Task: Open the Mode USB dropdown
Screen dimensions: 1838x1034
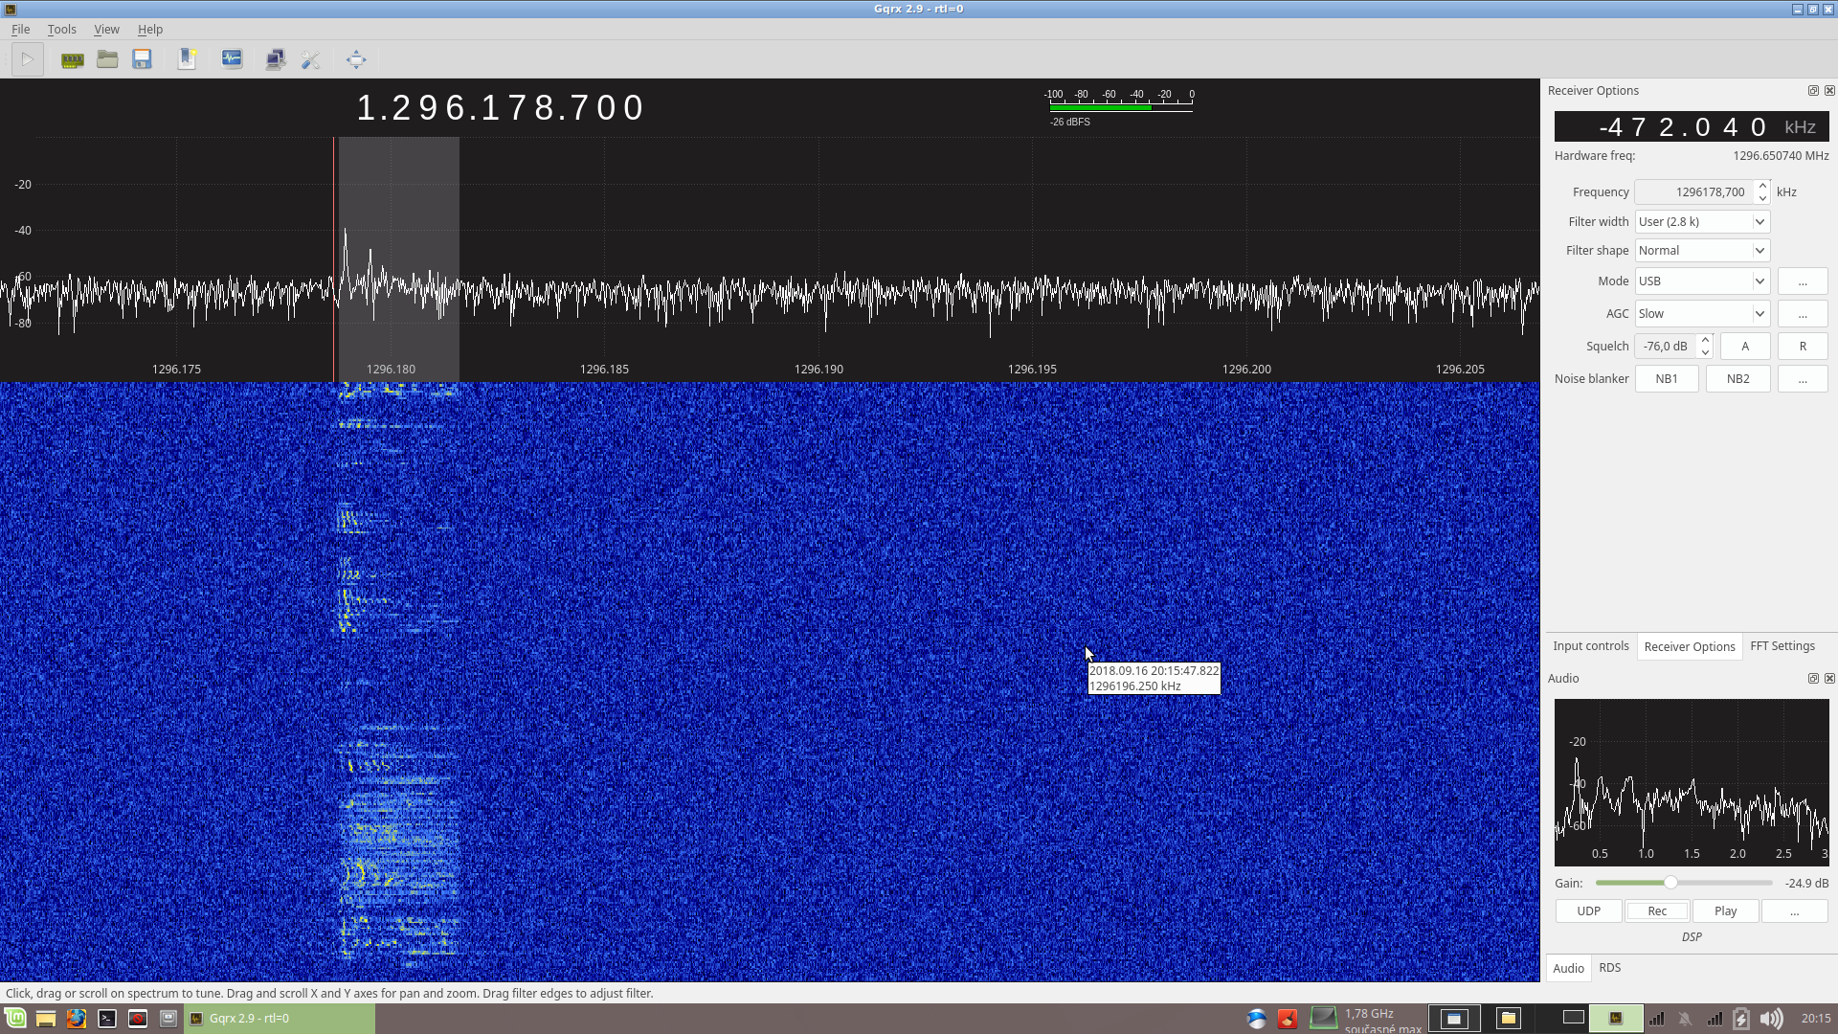Action: tap(1701, 281)
